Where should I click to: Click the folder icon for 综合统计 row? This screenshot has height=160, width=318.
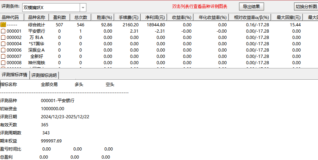[3, 25]
